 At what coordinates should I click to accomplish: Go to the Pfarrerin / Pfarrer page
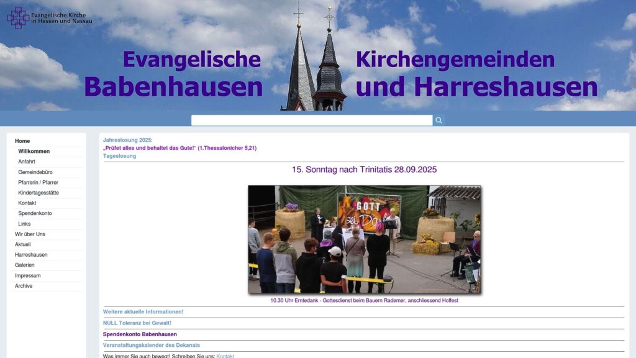click(x=37, y=182)
